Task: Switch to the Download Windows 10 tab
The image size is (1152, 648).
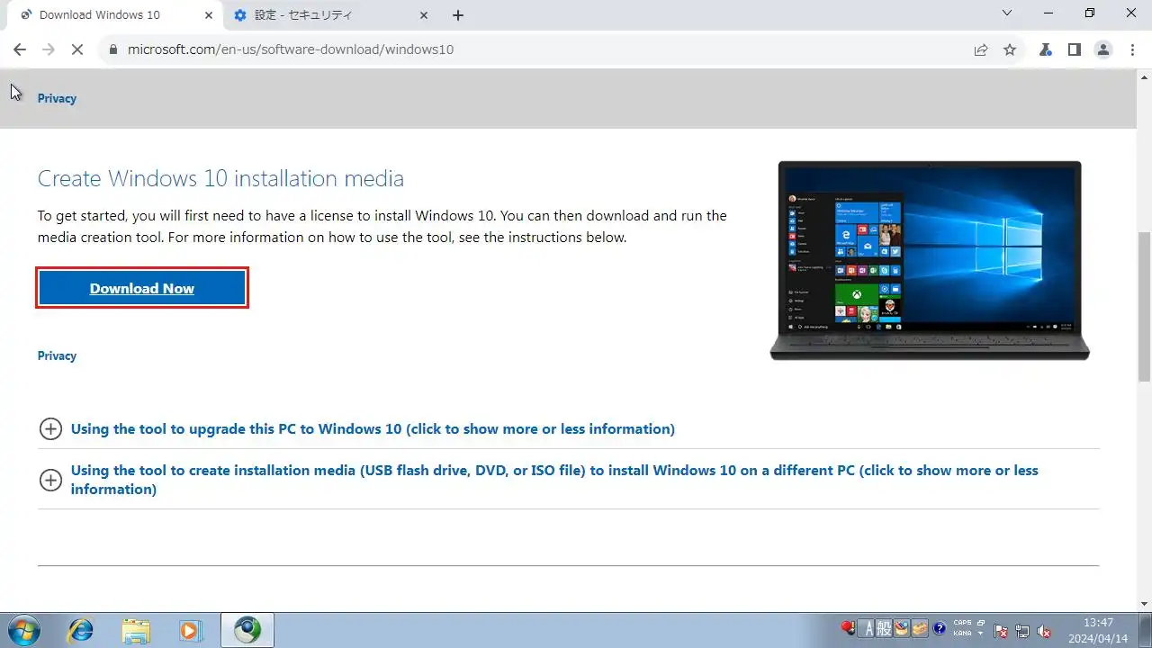Action: pyautogui.click(x=112, y=15)
